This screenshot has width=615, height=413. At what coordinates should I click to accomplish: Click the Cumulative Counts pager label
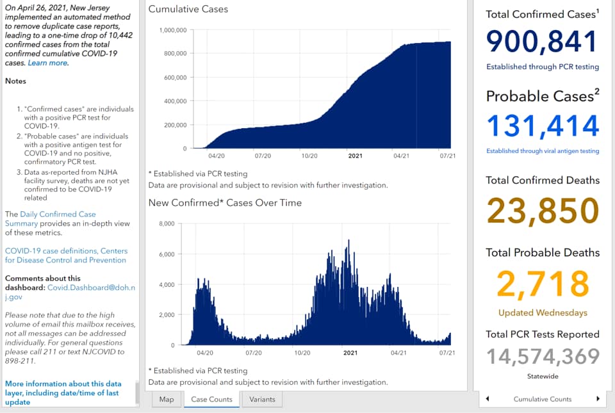coord(543,399)
